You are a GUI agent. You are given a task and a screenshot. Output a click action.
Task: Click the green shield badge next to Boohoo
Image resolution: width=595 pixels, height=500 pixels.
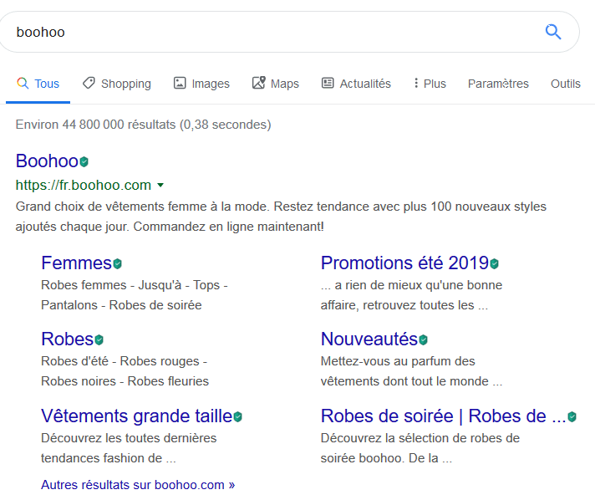[x=84, y=162]
